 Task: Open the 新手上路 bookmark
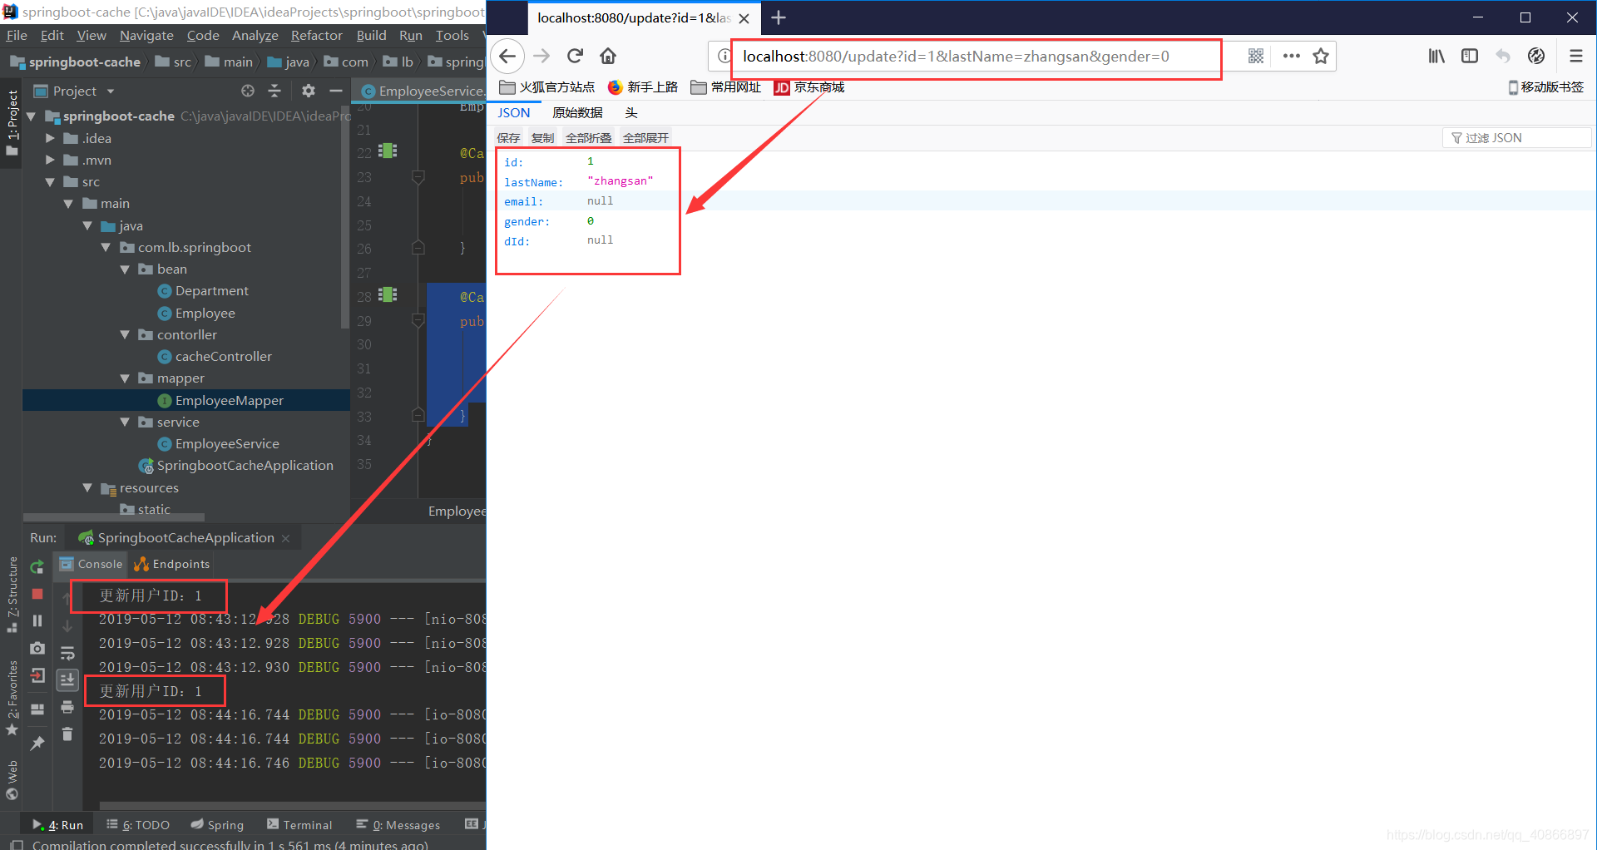coord(643,87)
